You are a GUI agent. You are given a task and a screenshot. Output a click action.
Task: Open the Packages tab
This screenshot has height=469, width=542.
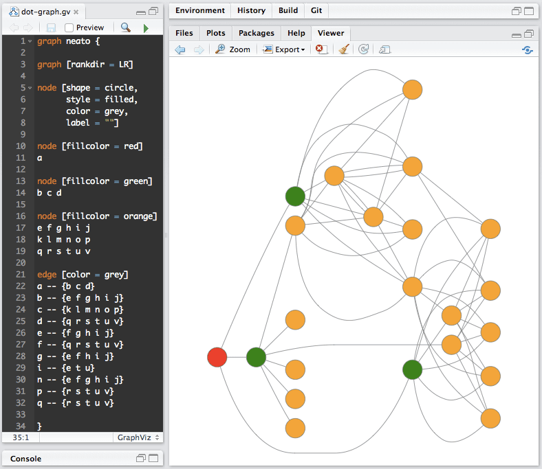(x=256, y=33)
